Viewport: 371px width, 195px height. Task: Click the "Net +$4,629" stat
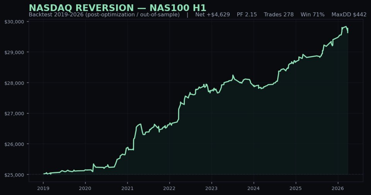click(213, 15)
